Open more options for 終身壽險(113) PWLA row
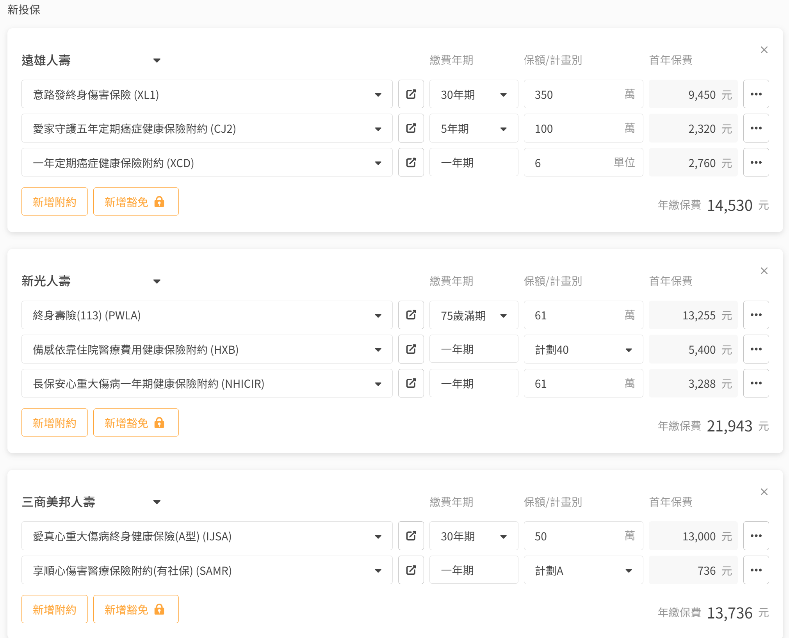Viewport: 789px width, 638px height. click(756, 315)
